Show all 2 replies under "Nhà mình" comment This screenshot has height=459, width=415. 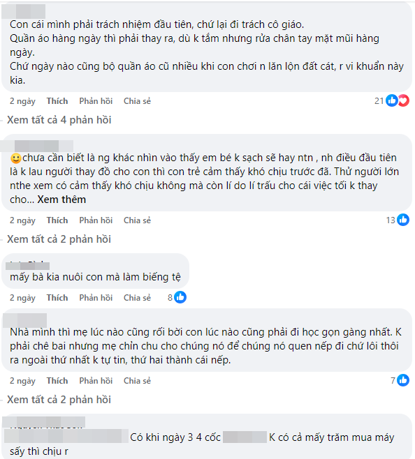pyautogui.click(x=59, y=400)
